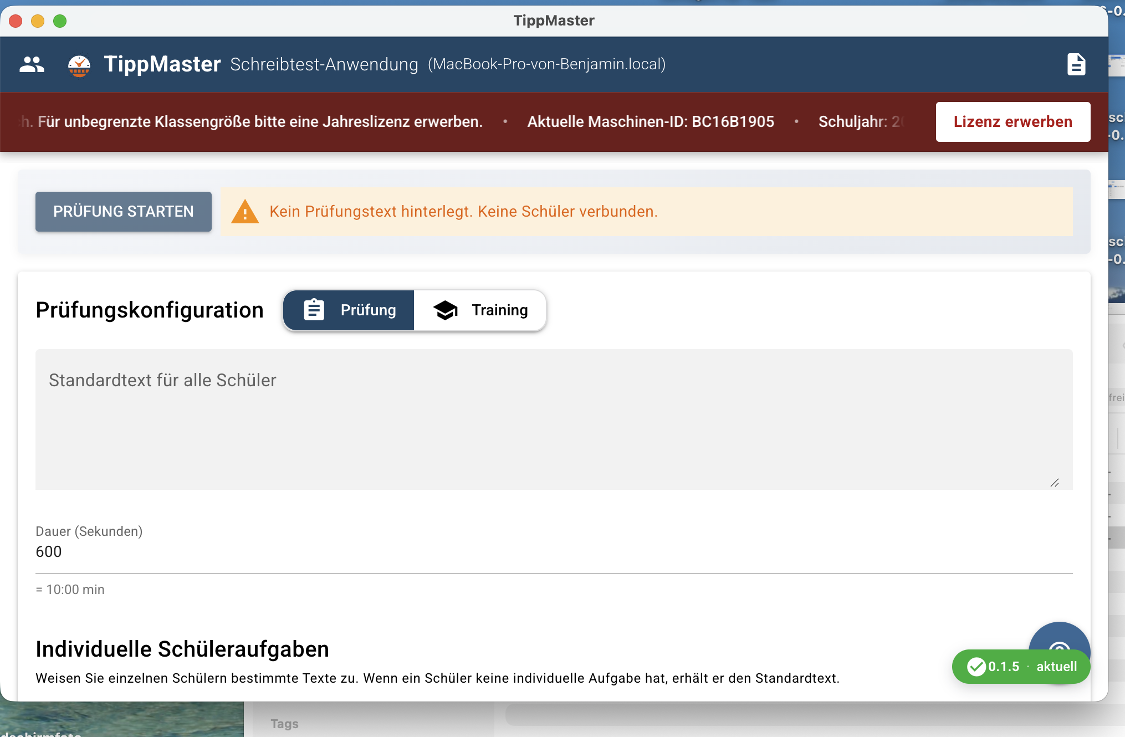Switch to the Prüfung mode tab
This screenshot has width=1125, height=737.
349,310
